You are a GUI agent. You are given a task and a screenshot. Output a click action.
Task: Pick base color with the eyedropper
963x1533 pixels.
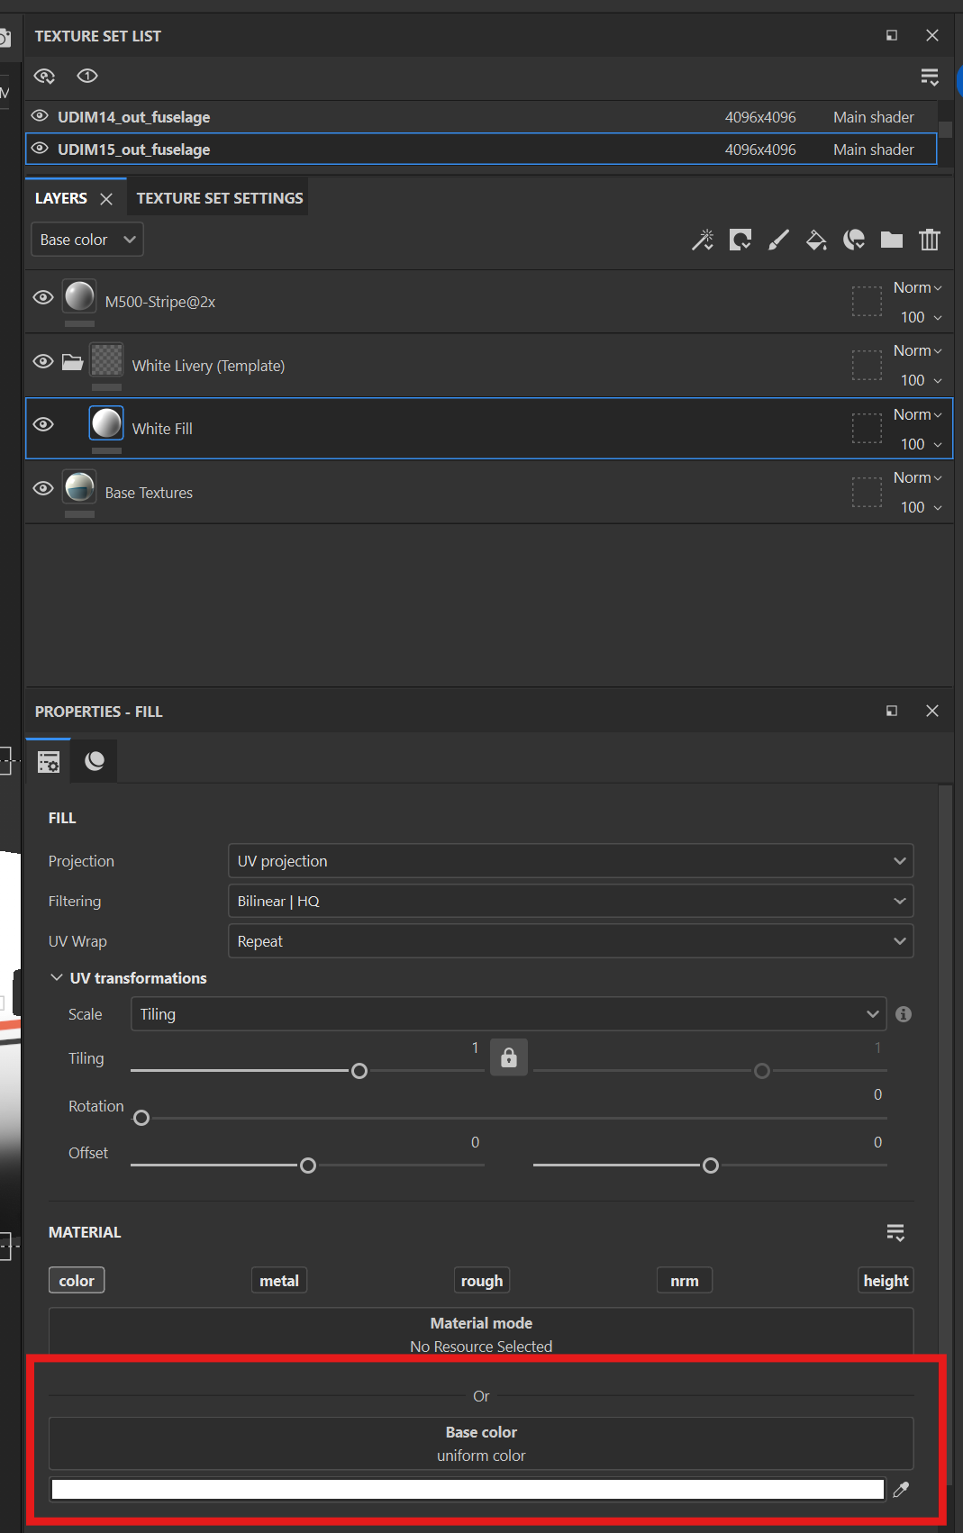[901, 1490]
